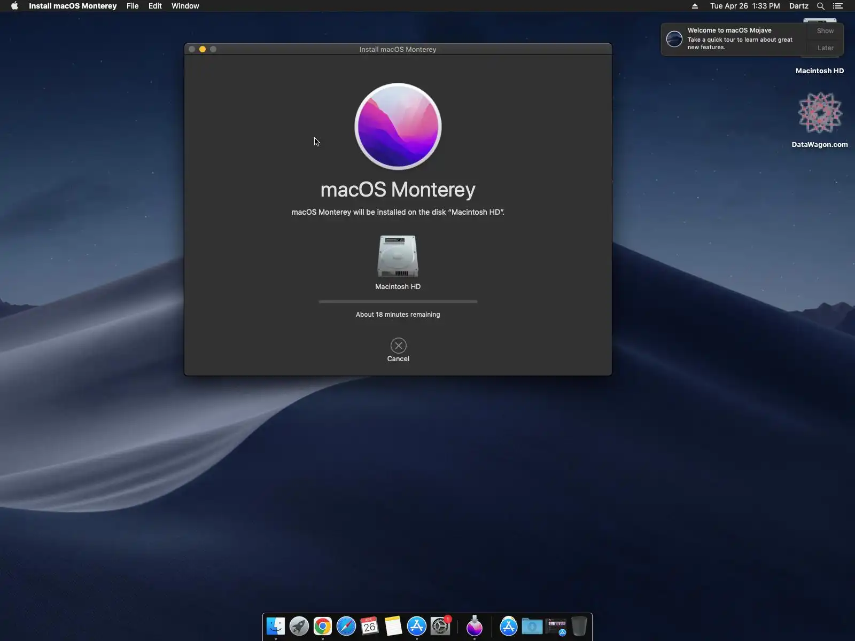
Task: Open the Downloads folder in the dock
Action: pyautogui.click(x=532, y=626)
